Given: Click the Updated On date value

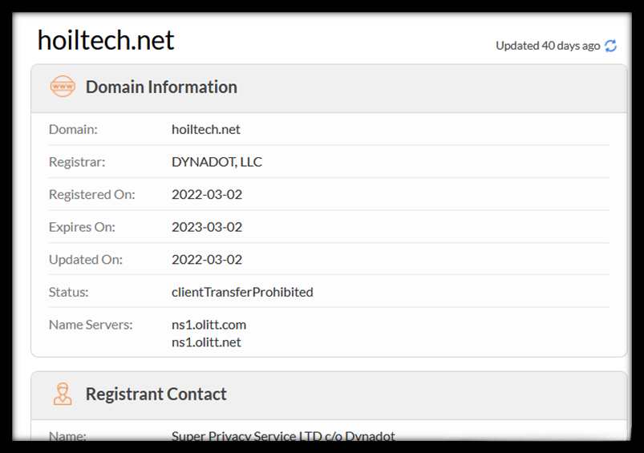Looking at the screenshot, I should coord(207,259).
